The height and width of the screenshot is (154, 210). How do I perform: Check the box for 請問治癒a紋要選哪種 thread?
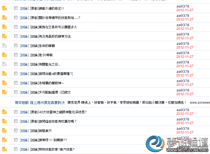click(x=16, y=73)
